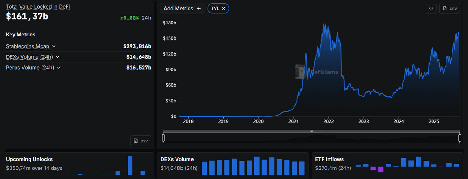Grab the right handle of the range selector

(459, 138)
